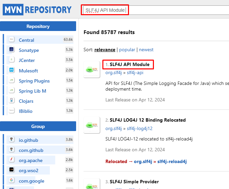Open the relocated org.slf4j group link
This screenshot has height=189, width=229.
click(x=143, y=161)
